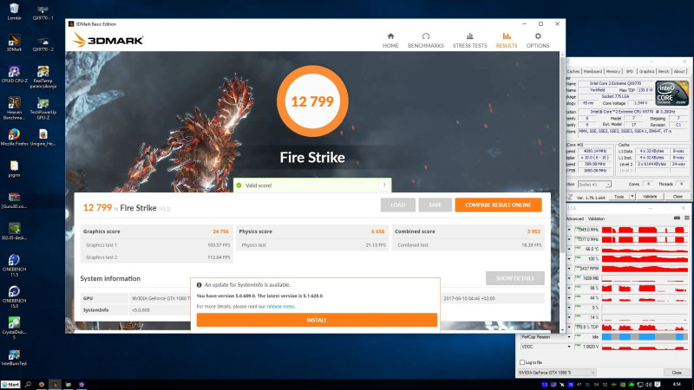
Task: Open the release notes link
Action: (281, 307)
